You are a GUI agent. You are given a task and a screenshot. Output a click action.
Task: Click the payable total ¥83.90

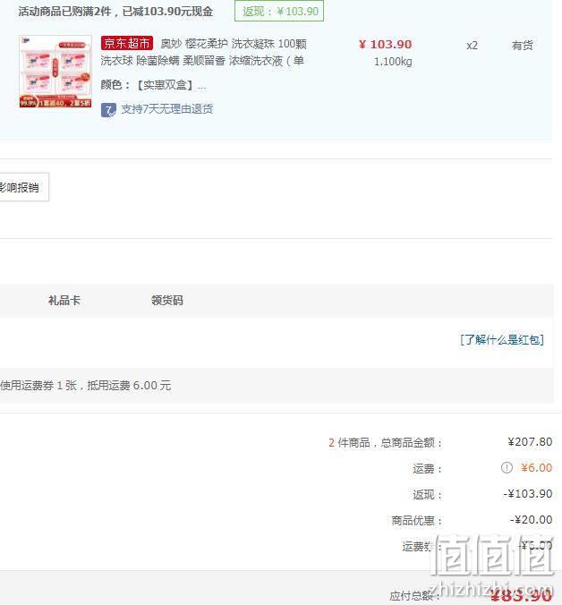click(x=521, y=596)
